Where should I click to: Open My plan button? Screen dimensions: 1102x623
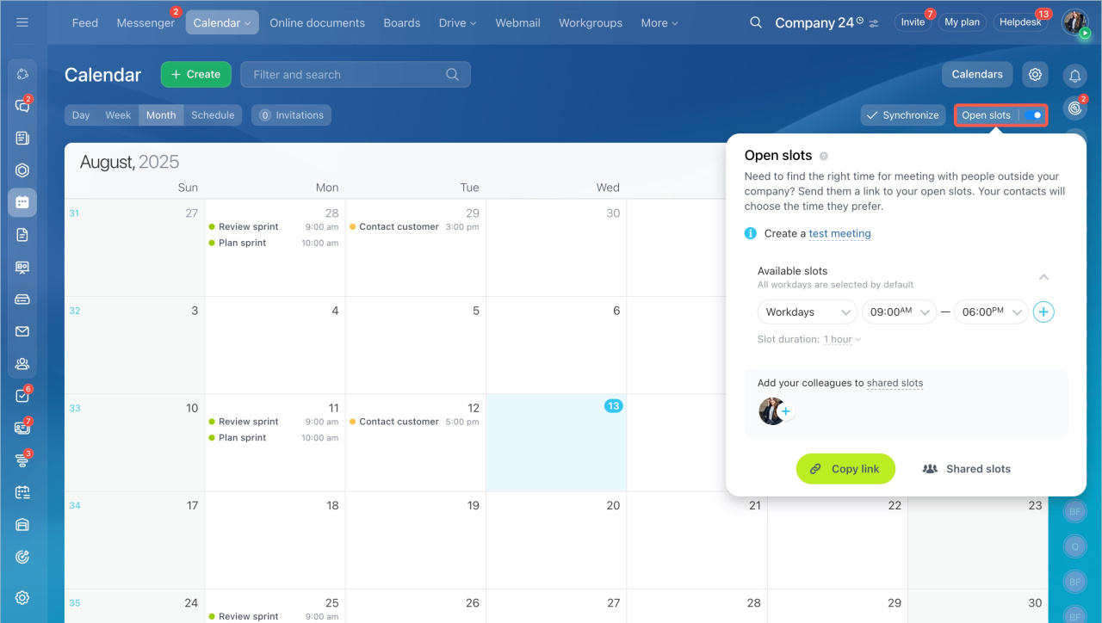click(962, 22)
